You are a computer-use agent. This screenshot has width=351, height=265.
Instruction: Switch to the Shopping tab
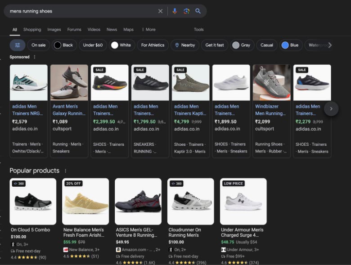pyautogui.click(x=32, y=30)
